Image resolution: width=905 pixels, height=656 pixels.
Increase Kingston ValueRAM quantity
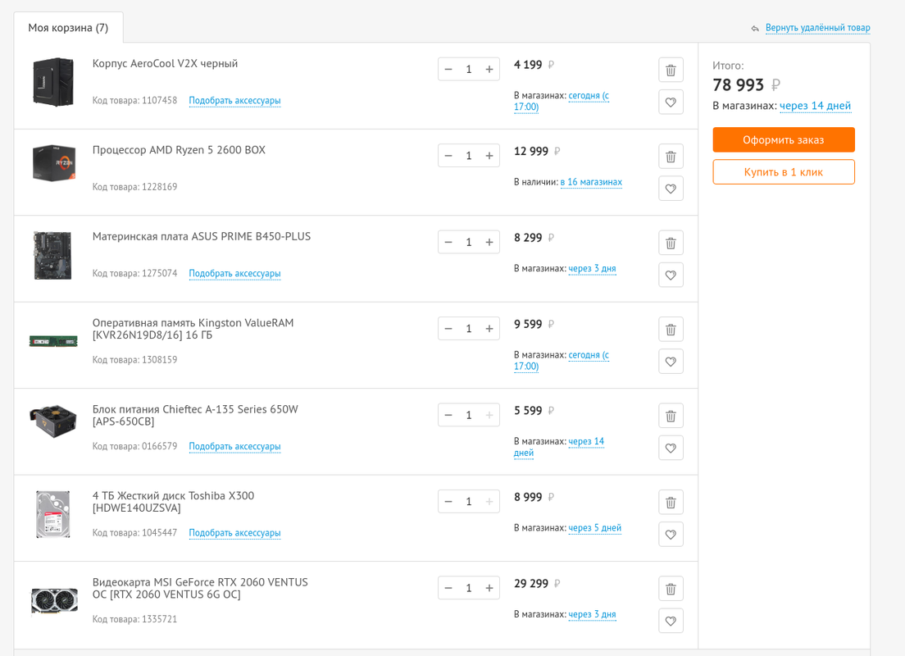[489, 329]
